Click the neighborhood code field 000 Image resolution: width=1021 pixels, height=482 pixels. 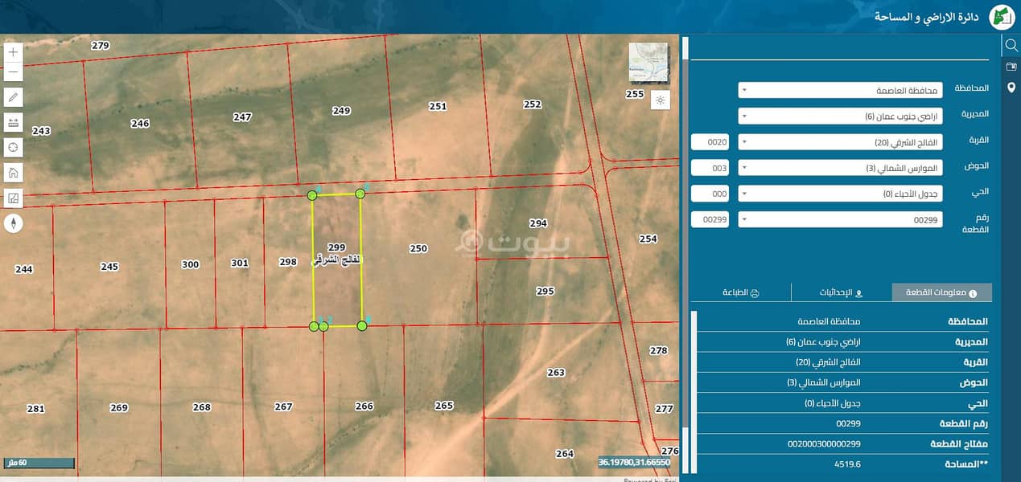pos(710,194)
